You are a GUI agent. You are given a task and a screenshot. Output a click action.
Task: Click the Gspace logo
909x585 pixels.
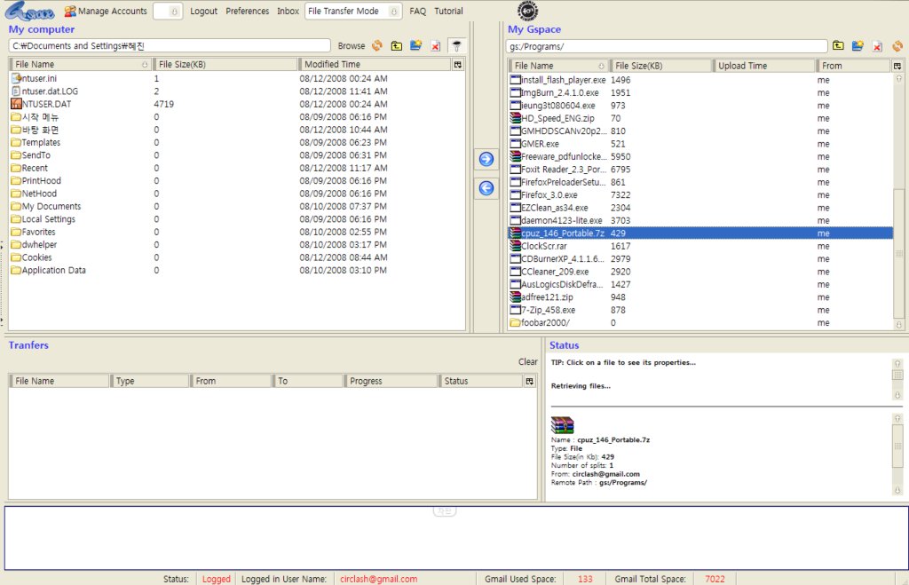[30, 11]
